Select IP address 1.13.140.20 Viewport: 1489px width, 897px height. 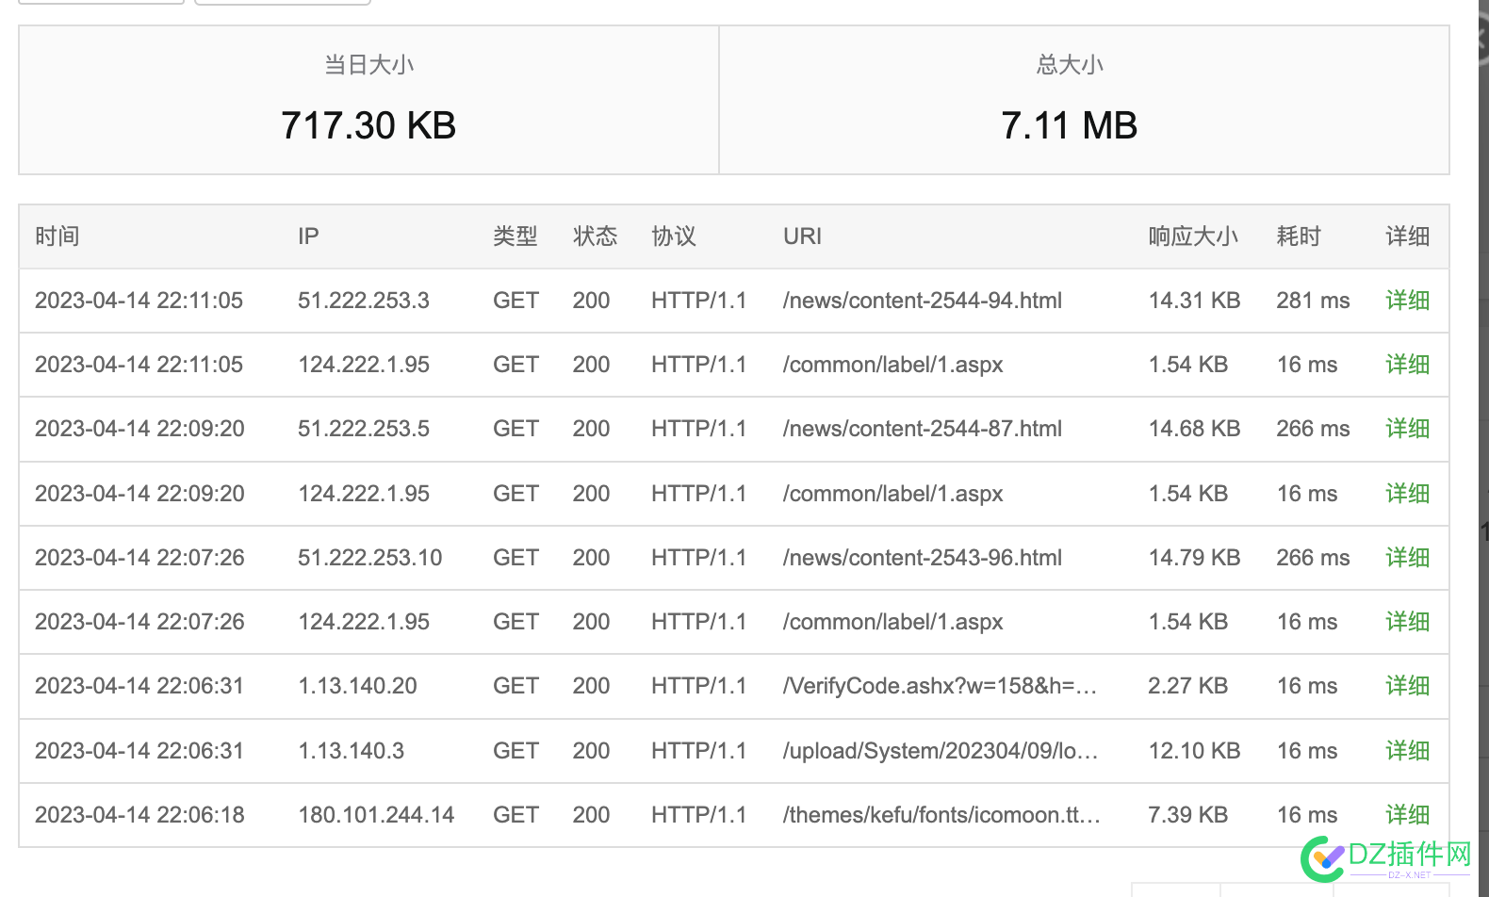pyautogui.click(x=358, y=686)
